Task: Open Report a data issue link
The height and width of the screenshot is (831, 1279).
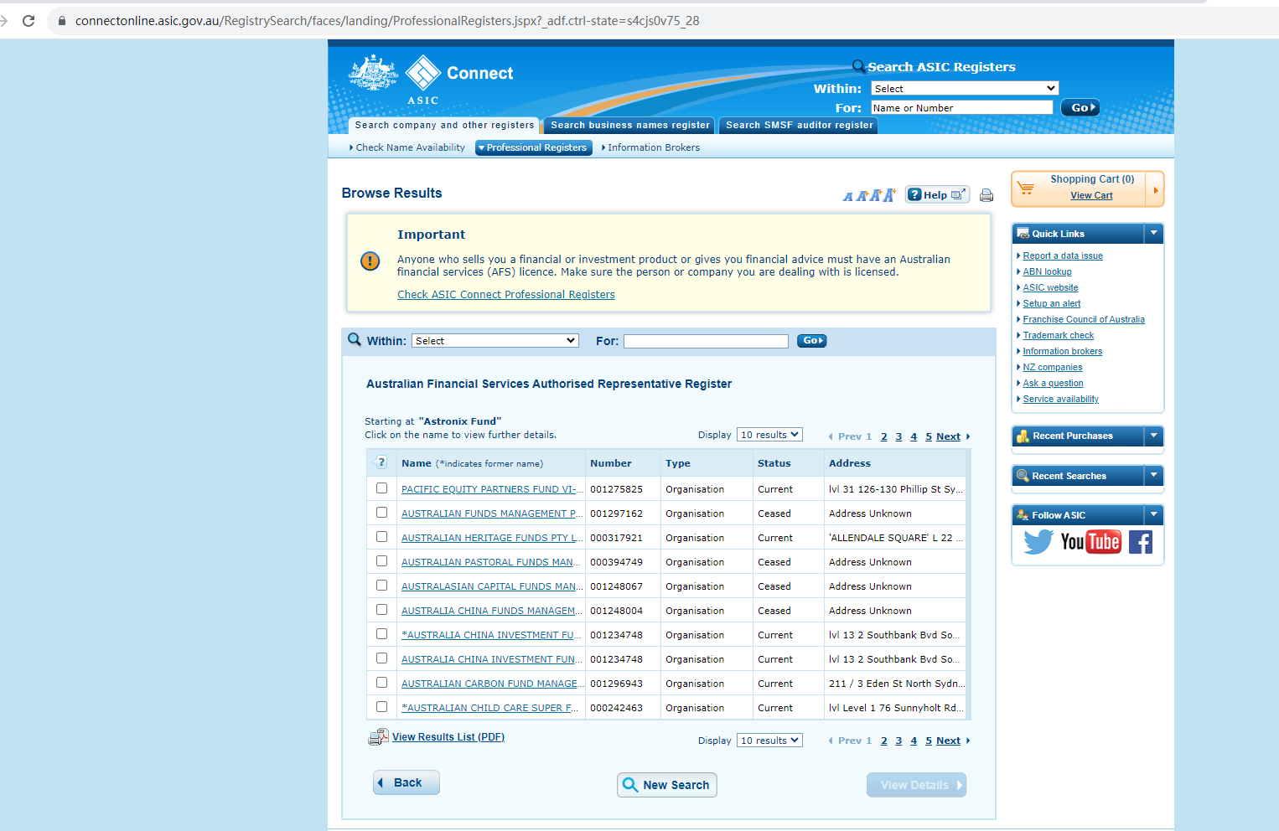Action: point(1063,255)
